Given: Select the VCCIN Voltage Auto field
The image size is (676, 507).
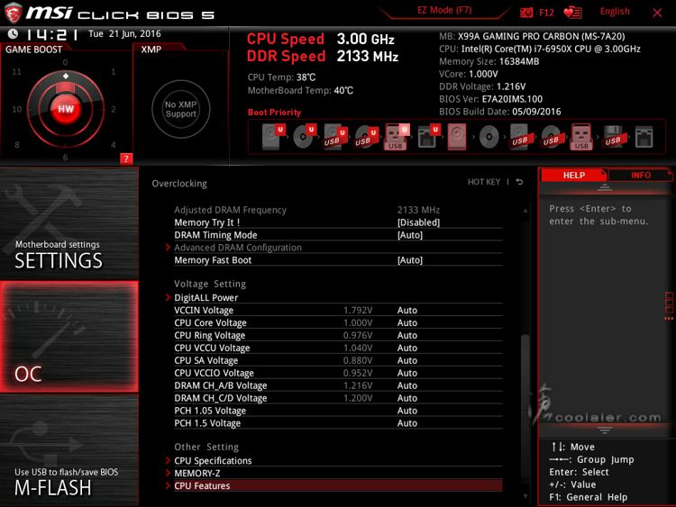Looking at the screenshot, I should [x=407, y=310].
